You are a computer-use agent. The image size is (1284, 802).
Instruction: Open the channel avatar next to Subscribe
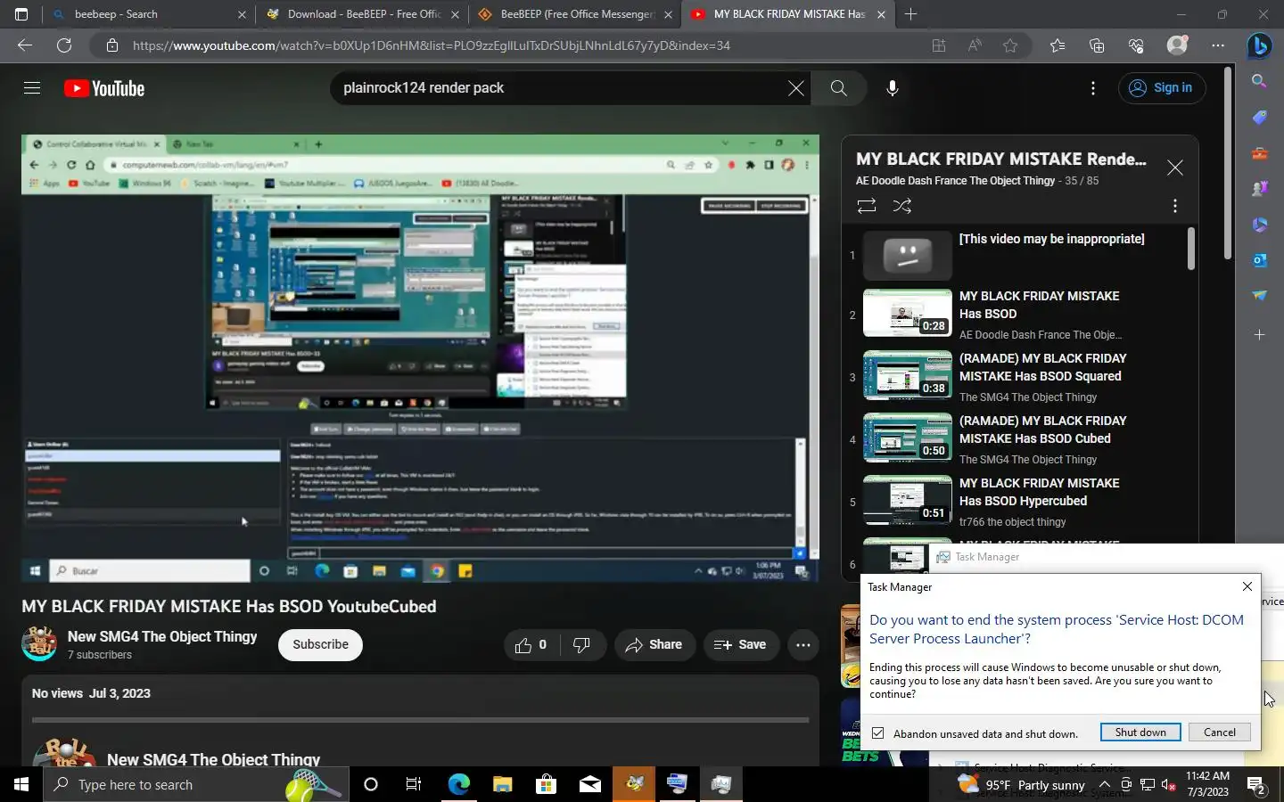[x=39, y=644]
